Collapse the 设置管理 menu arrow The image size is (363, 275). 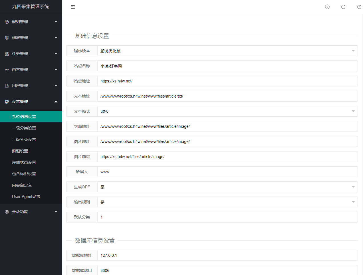coord(56,102)
